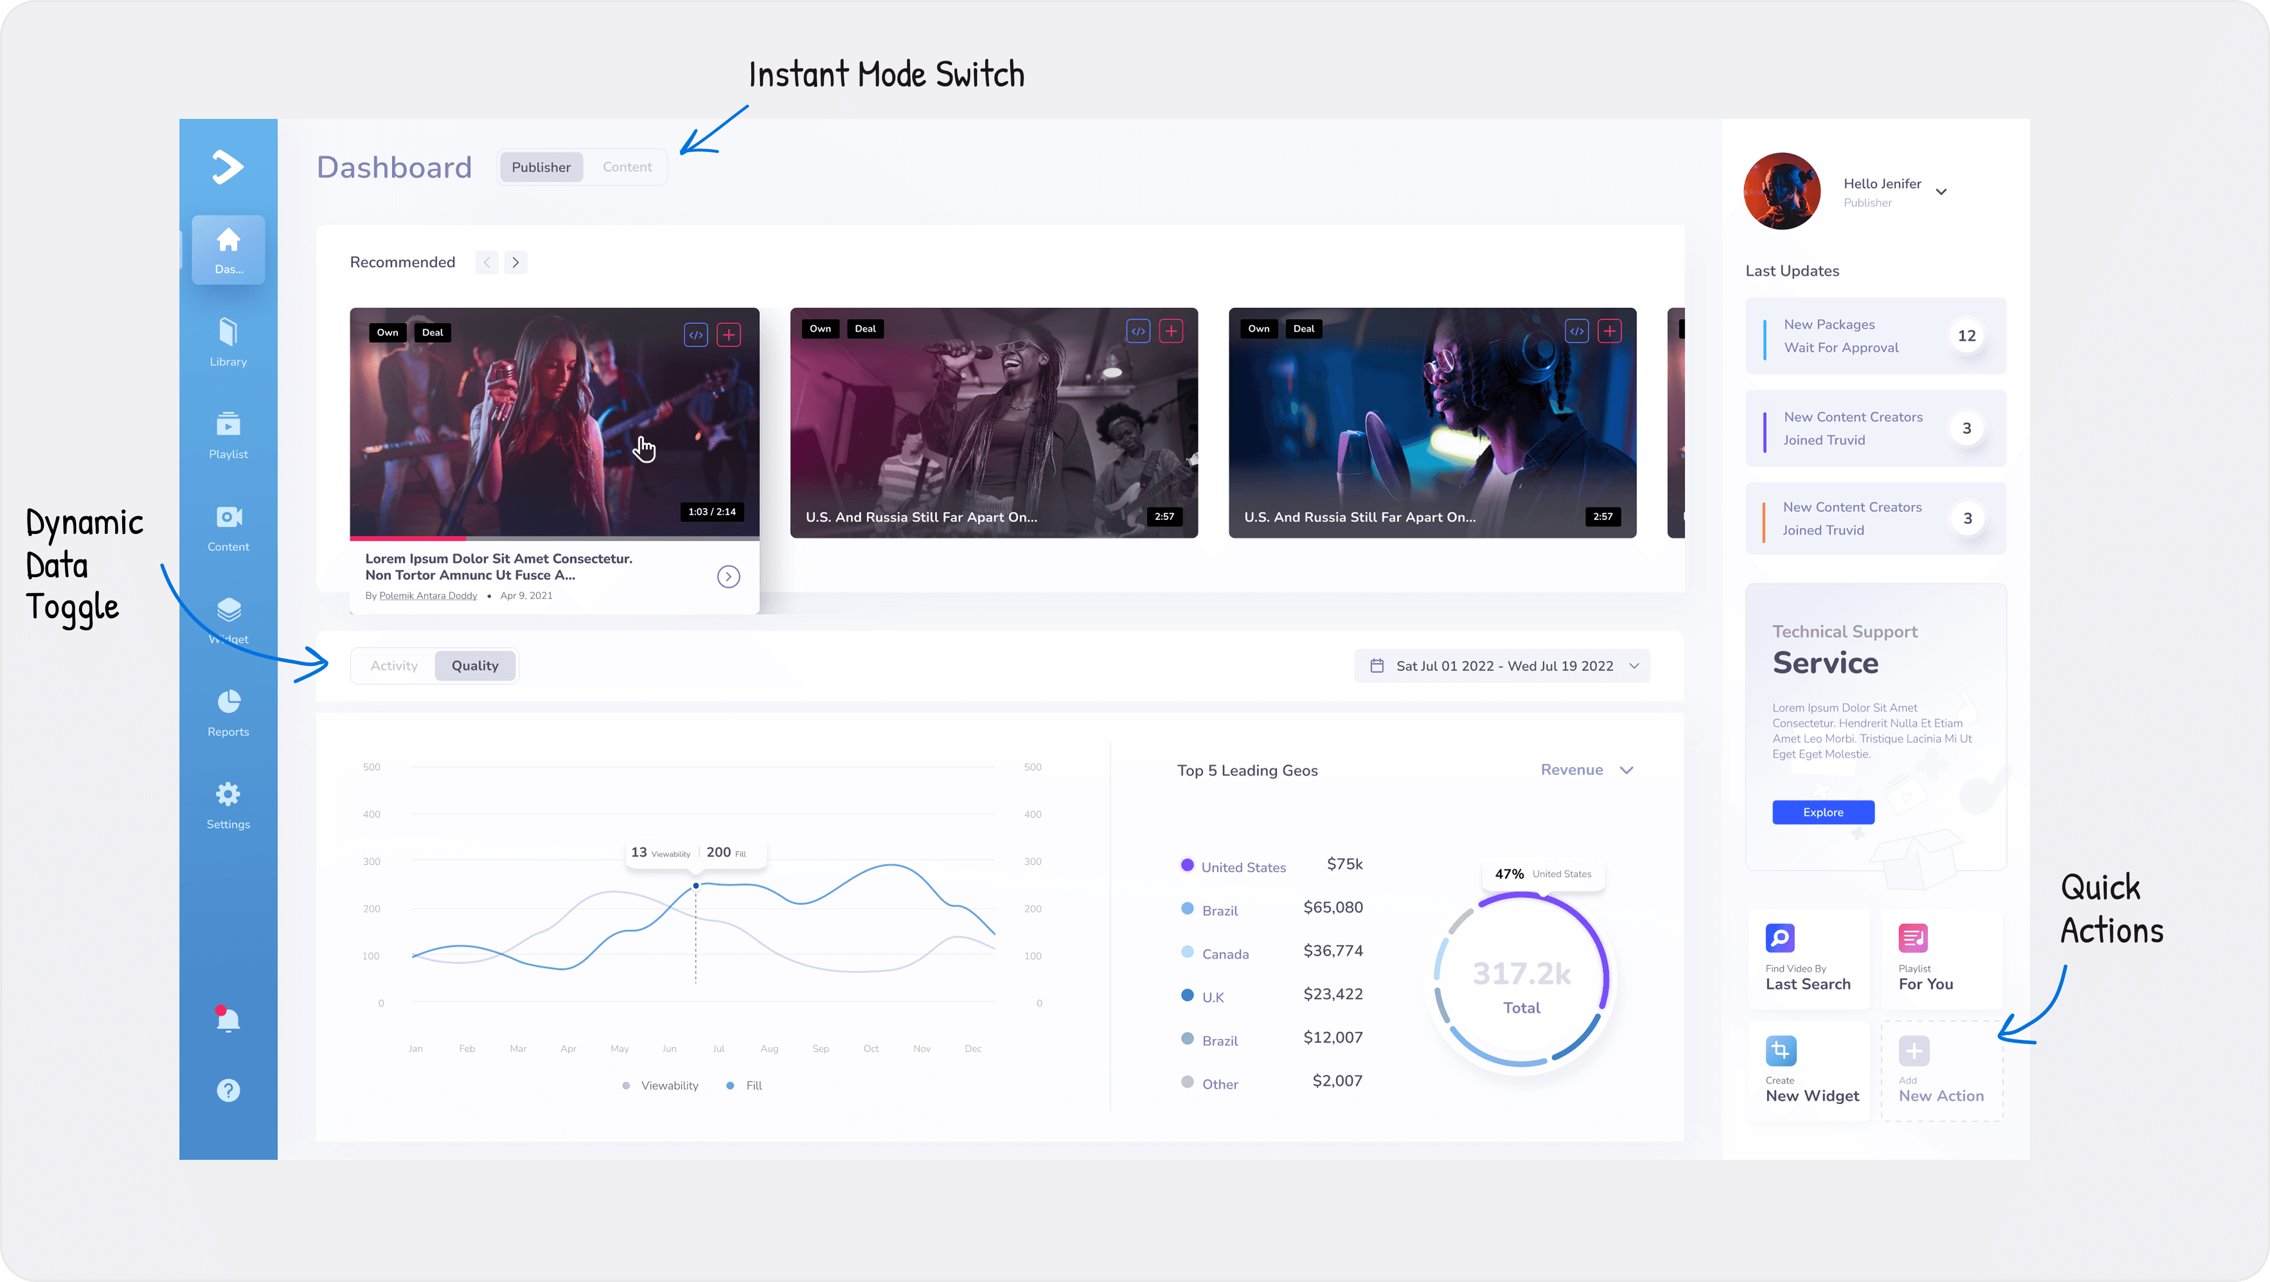This screenshot has height=1282, width=2270.
Task: Open the notifications bell icon
Action: click(228, 1019)
